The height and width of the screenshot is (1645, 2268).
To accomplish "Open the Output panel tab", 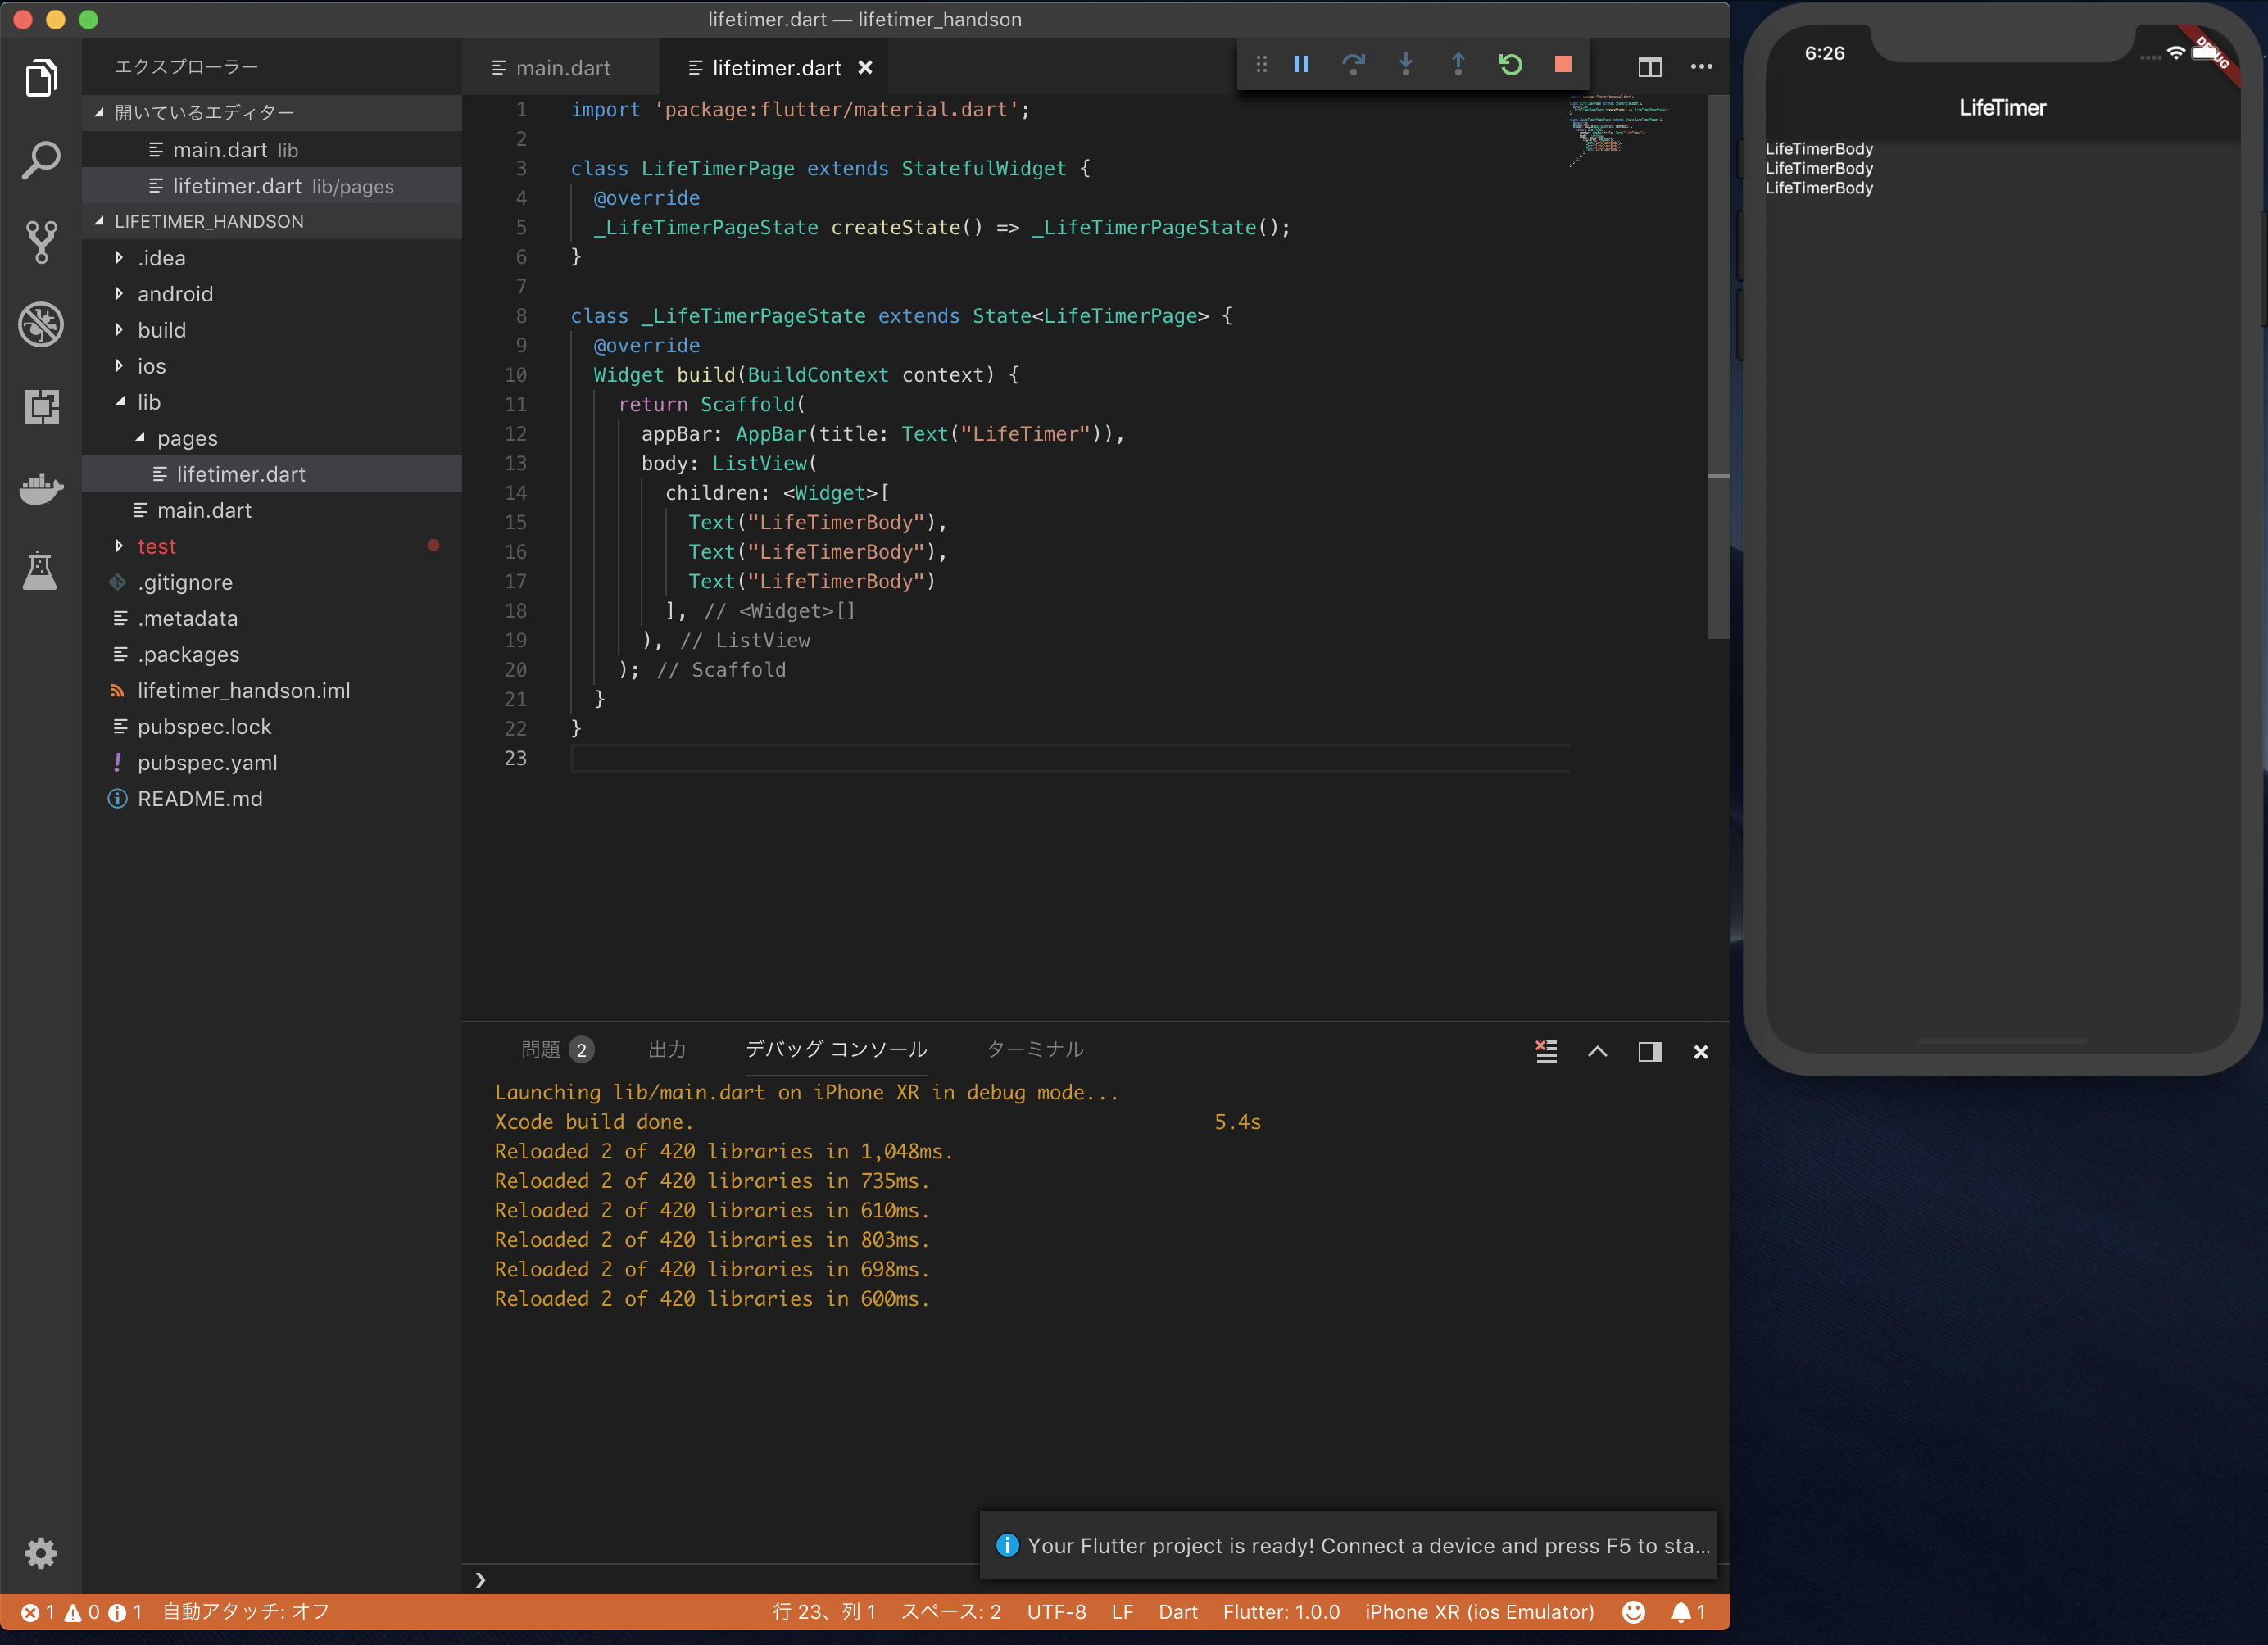I will click(667, 1049).
